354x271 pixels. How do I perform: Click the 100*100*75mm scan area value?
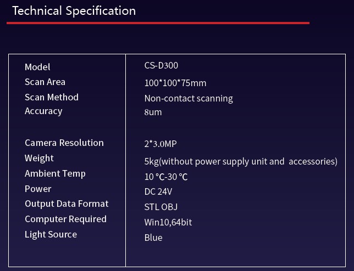pyautogui.click(x=175, y=83)
